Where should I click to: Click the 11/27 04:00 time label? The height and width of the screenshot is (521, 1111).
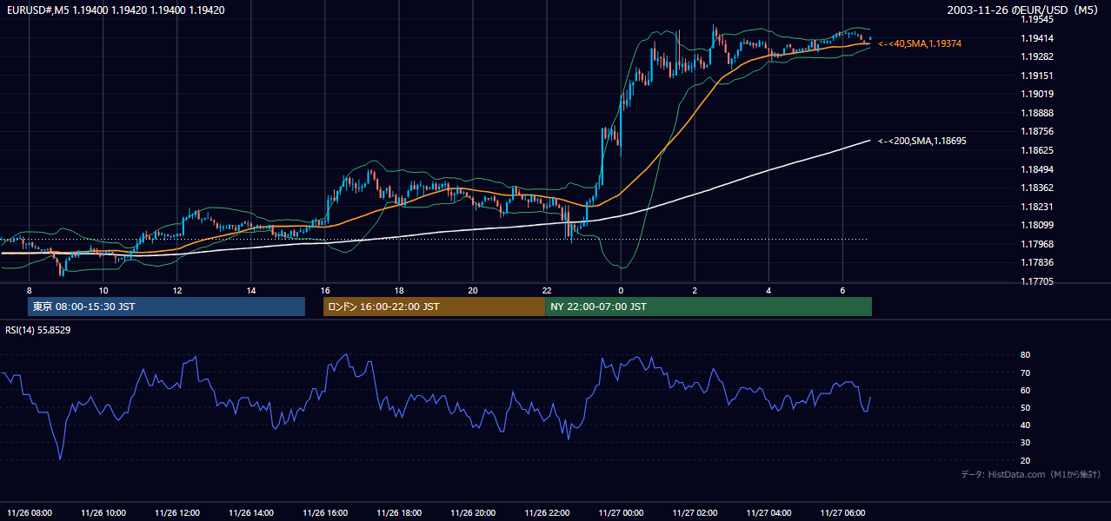(x=768, y=513)
